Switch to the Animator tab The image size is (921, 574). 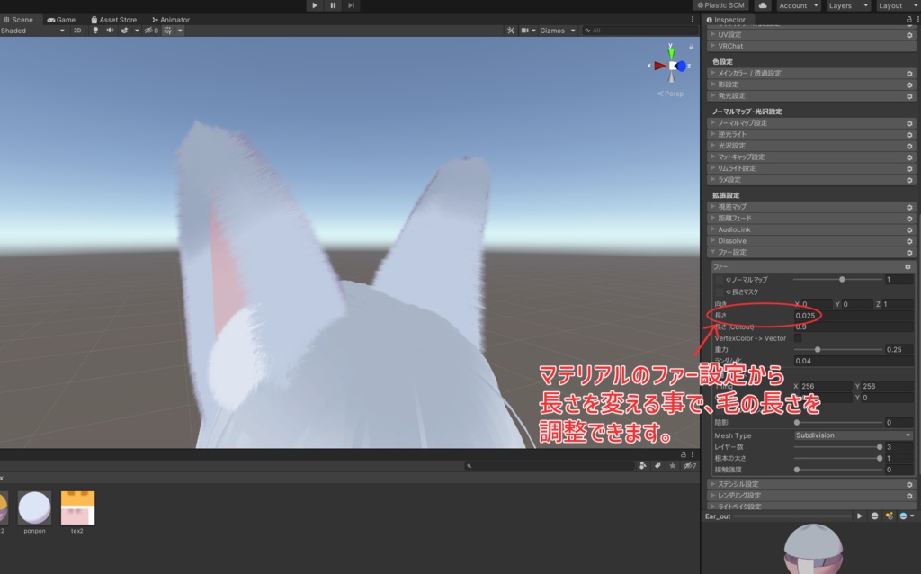pos(169,19)
